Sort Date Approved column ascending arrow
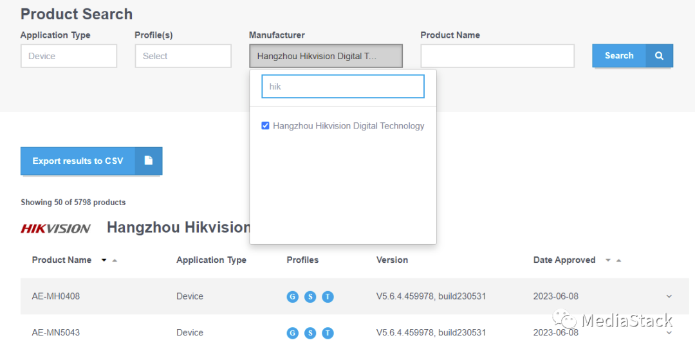695x349 pixels. (618, 260)
